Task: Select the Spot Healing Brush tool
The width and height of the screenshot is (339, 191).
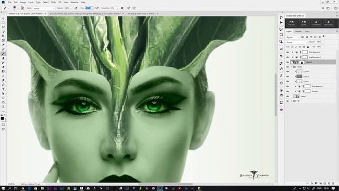Action: (3, 49)
